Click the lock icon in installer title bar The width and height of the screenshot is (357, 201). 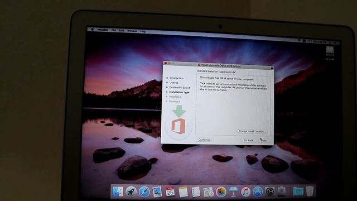pos(272,68)
